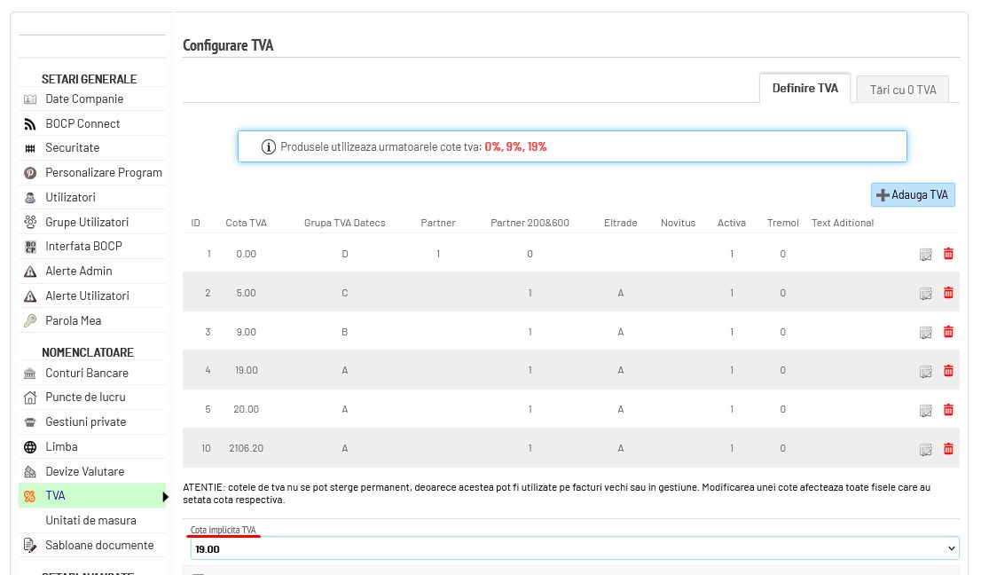Viewport: 981px width, 575px height.
Task: Delete the 9.00 TVA rate entry
Action: pos(948,332)
